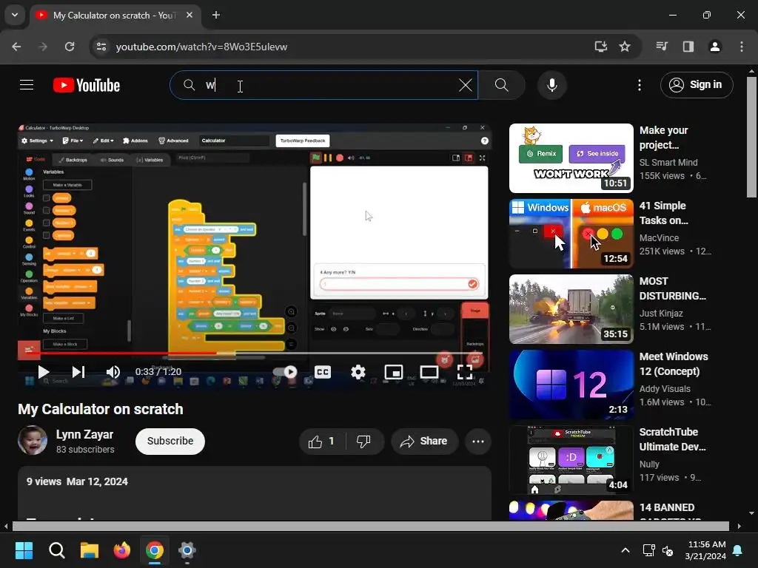Open the Lynn Zayar channel name link
The width and height of the screenshot is (758, 568).
tap(84, 434)
